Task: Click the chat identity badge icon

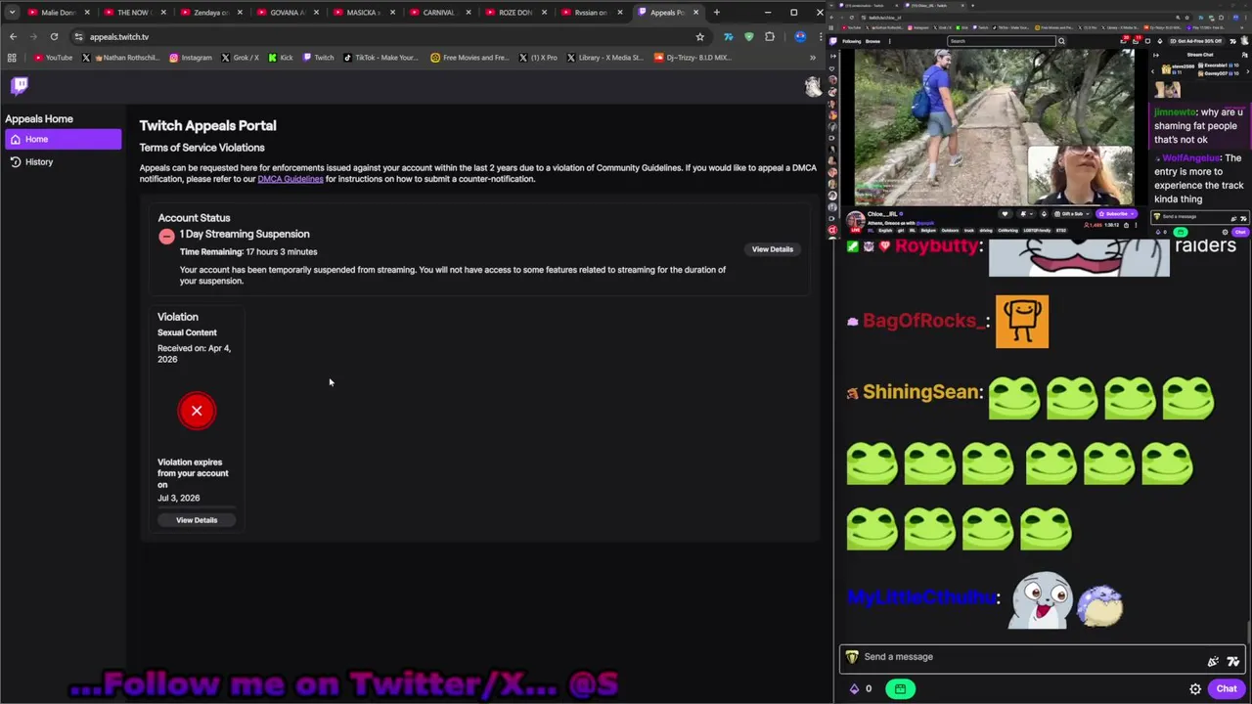Action: (852, 657)
